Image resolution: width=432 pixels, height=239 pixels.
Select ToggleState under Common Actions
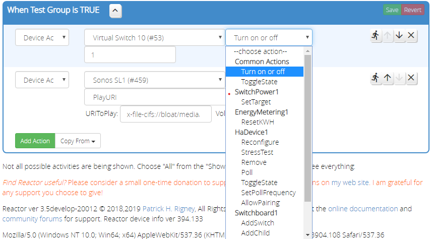pos(259,82)
